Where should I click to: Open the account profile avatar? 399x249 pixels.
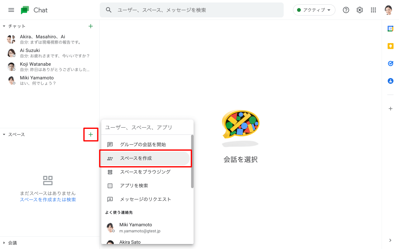point(388,10)
